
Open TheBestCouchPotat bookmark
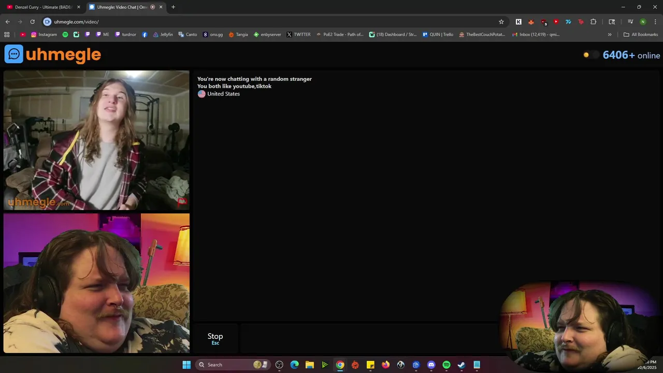(x=482, y=35)
